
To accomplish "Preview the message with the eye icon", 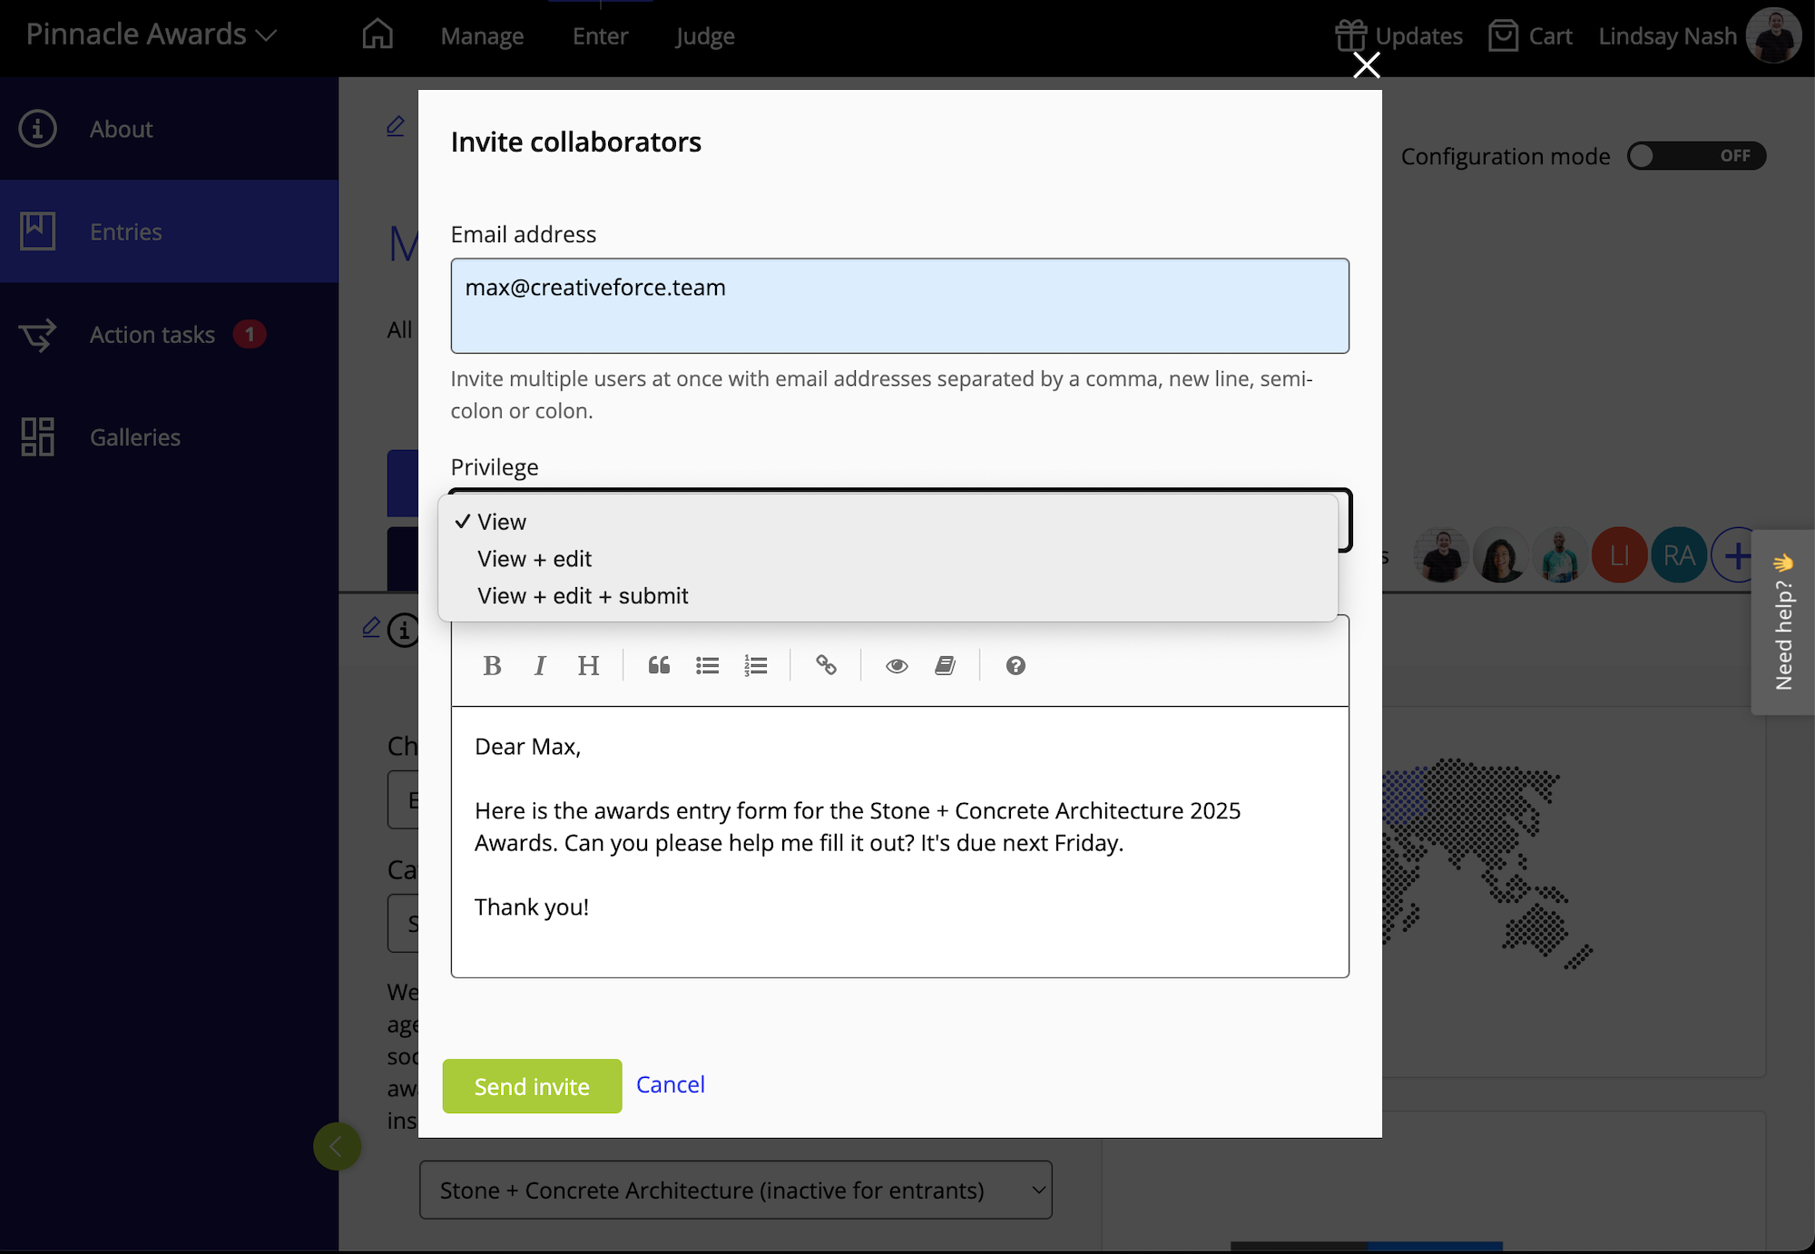I will pyautogui.click(x=897, y=665).
